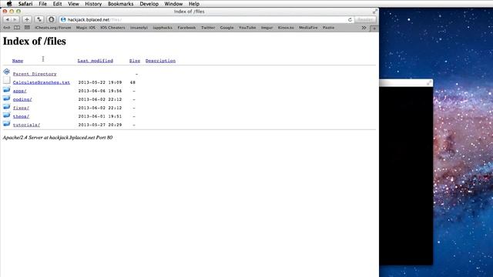
Task: Click the plus add-bookmark toolbar button
Action: click(x=27, y=19)
